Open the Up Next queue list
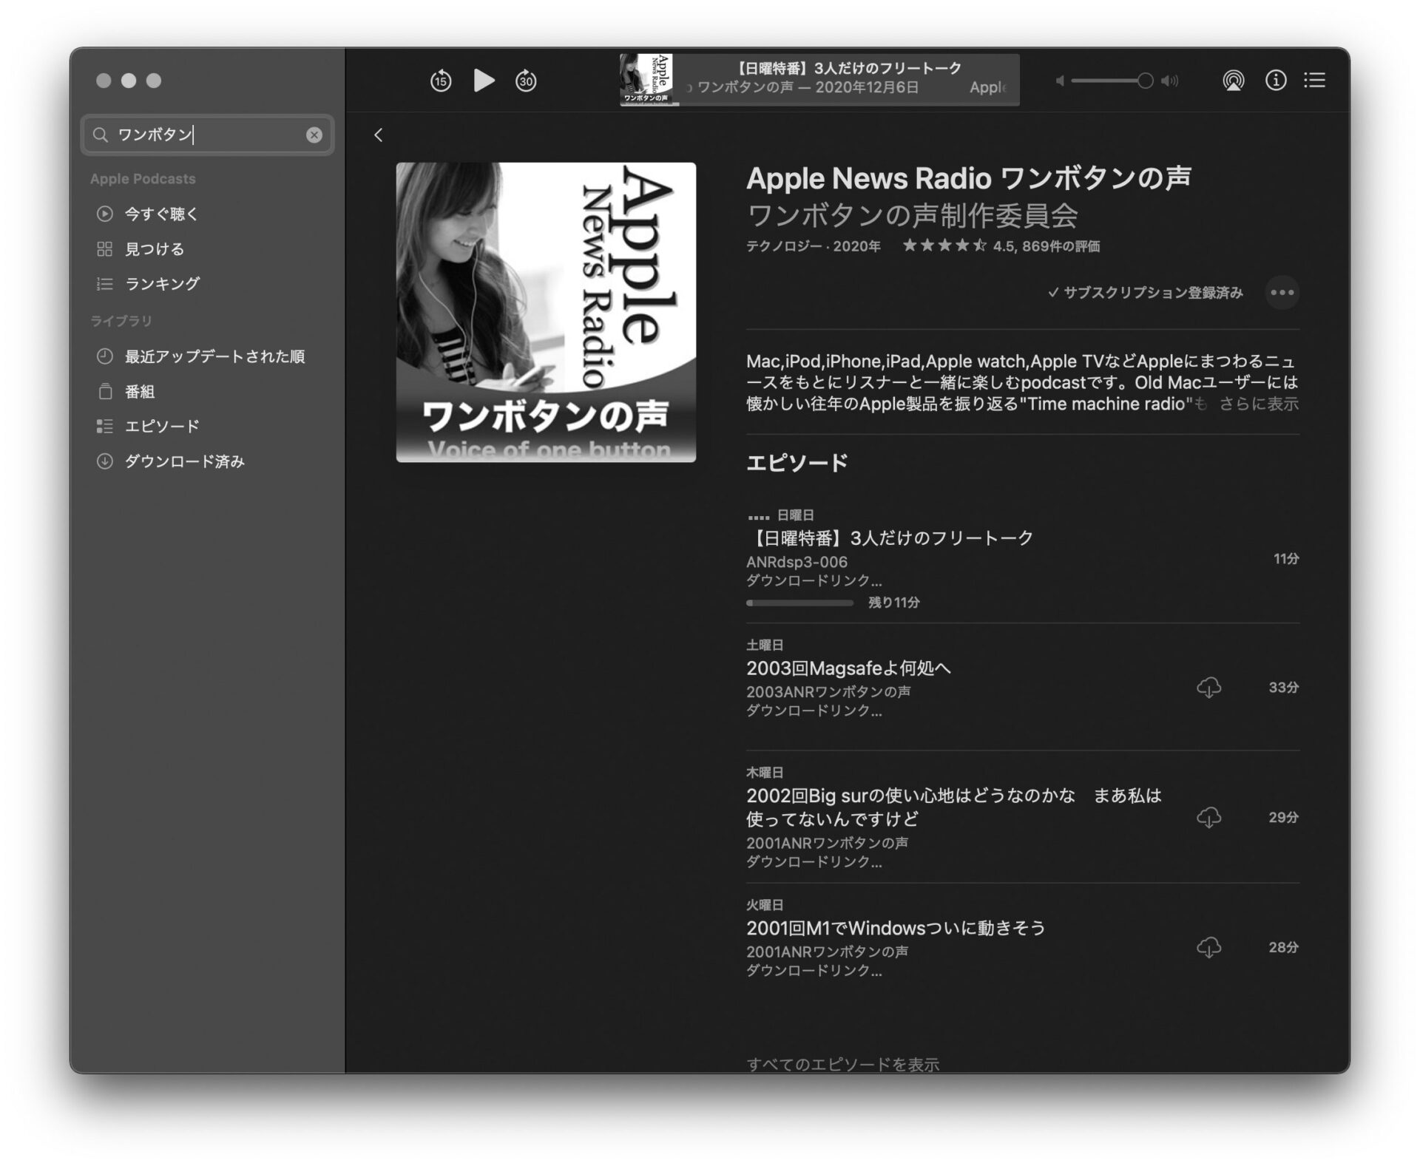Image resolution: width=1420 pixels, height=1166 pixels. coord(1315,80)
